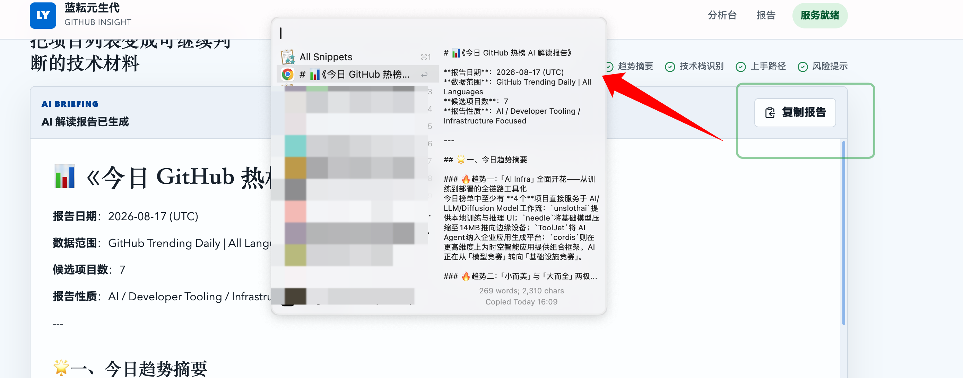Click the 报告性质 line in the report

point(162,297)
